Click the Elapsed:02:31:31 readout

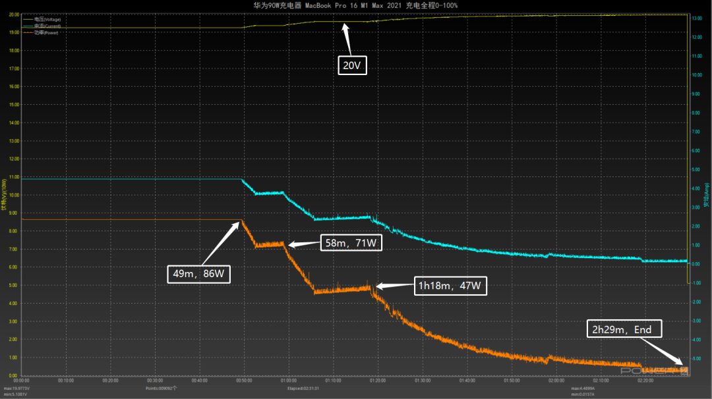(x=303, y=388)
